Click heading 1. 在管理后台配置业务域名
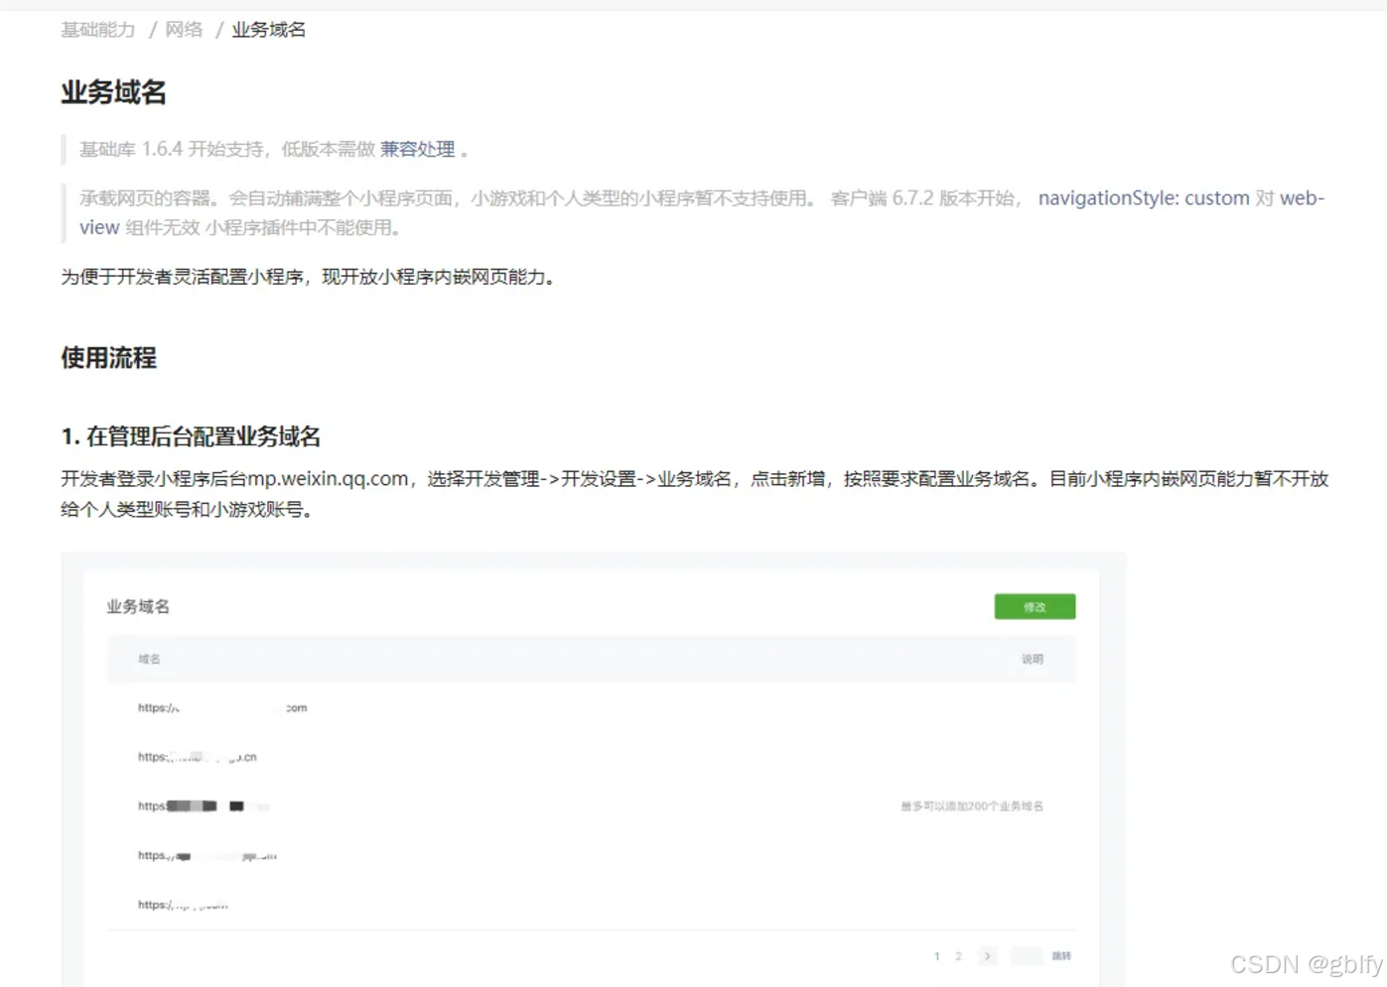This screenshot has width=1387, height=987. tap(191, 437)
